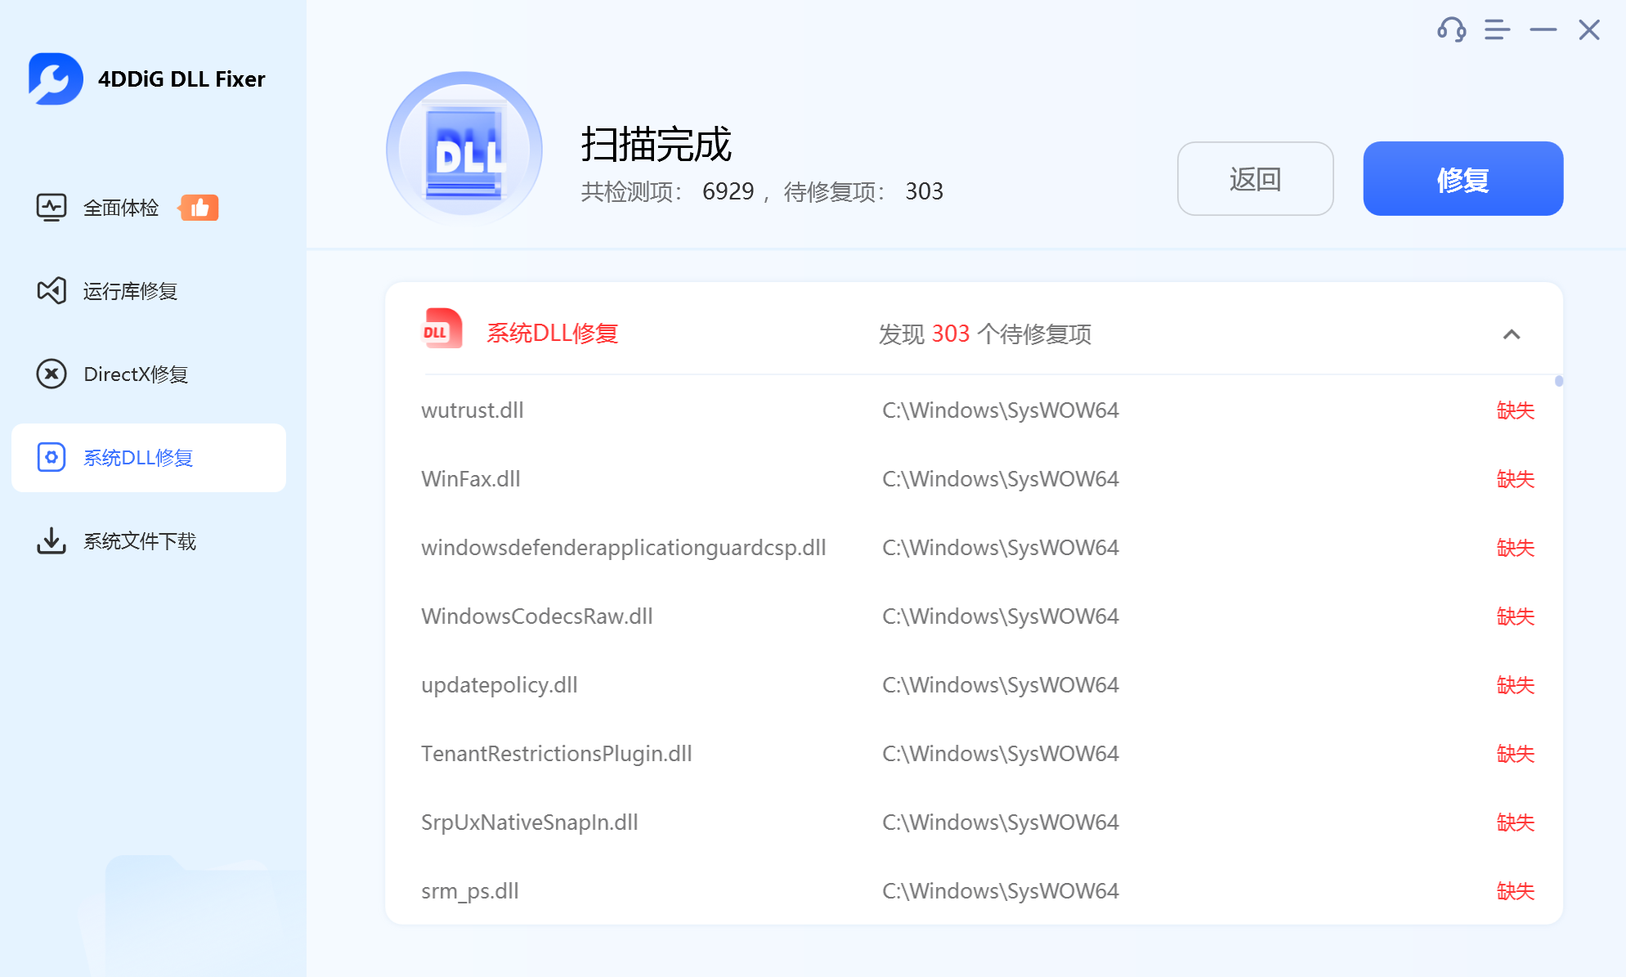Click the large blue DLL scan image
This screenshot has height=977, width=1626.
coord(464,150)
